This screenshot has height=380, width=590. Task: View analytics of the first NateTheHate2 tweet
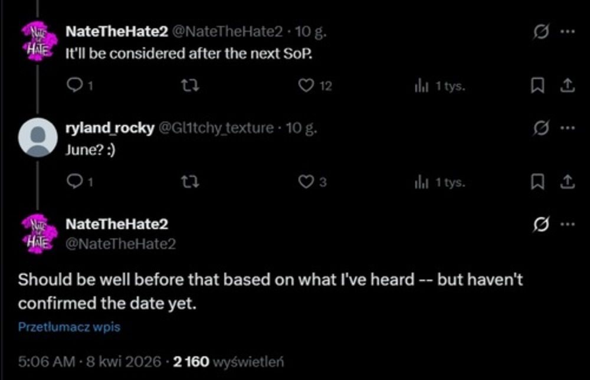pos(419,86)
